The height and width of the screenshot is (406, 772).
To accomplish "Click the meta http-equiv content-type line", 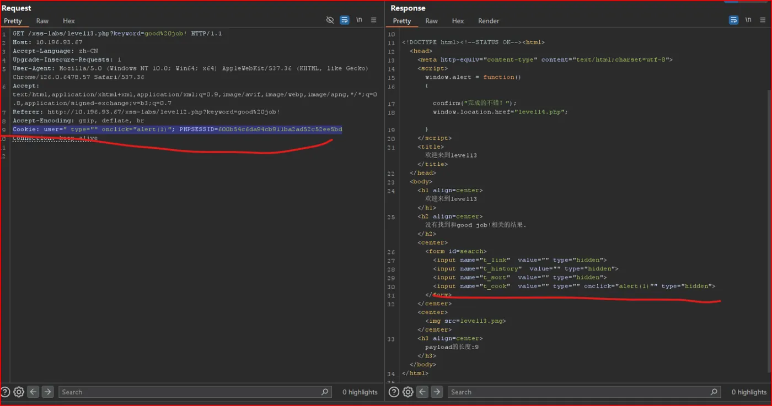I will (545, 59).
